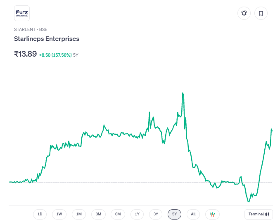Click the Pure company logo thumbnail

point(22,13)
